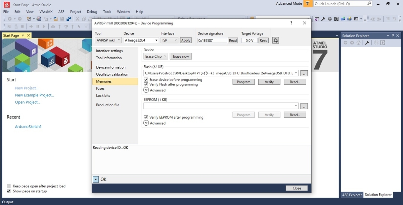Screen dimensions: 403x205
Task: Click the notifications filter flag icon
Action: tap(308, 4)
